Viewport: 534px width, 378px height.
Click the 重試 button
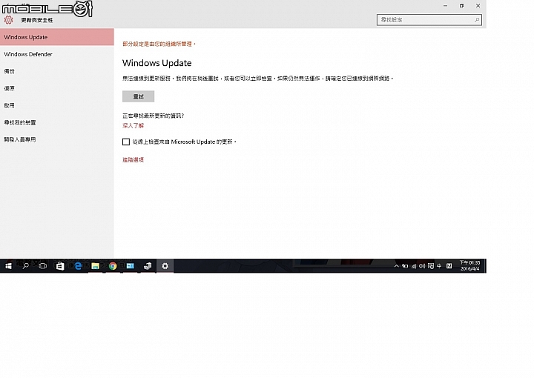click(x=138, y=96)
